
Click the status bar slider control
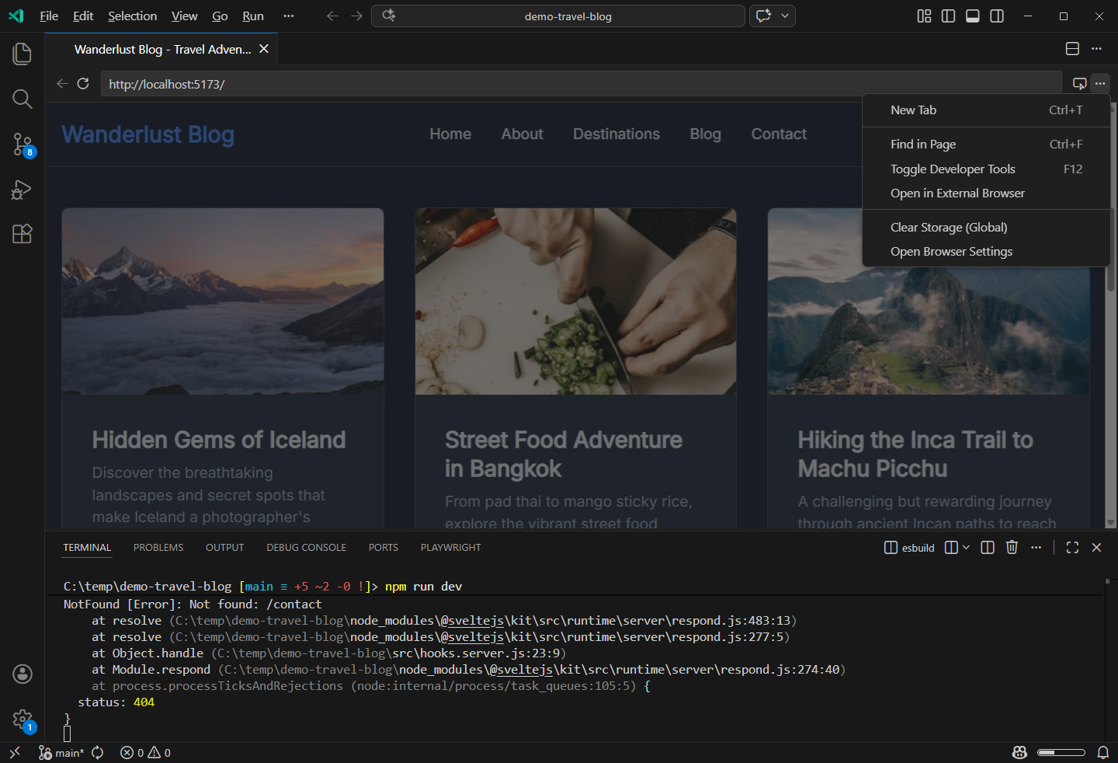tap(1061, 752)
